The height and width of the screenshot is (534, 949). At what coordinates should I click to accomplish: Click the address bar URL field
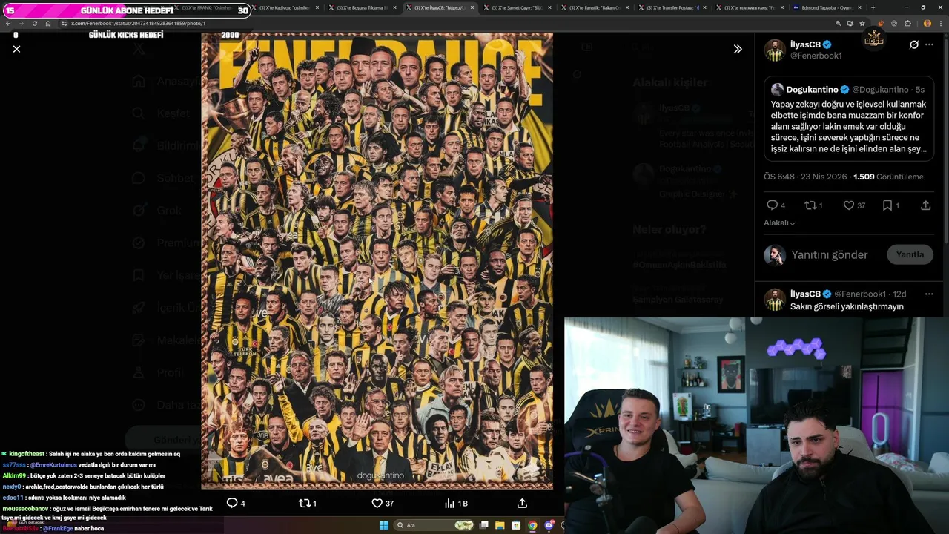click(x=445, y=23)
